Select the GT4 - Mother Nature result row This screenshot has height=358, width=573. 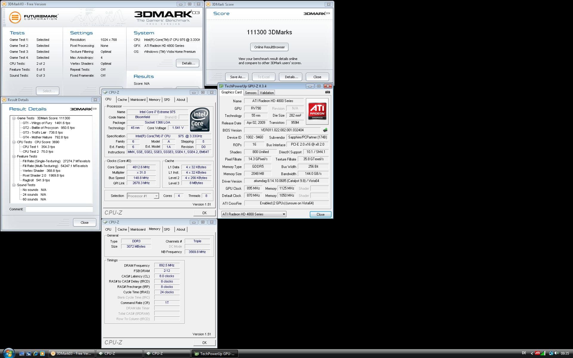(x=45, y=137)
